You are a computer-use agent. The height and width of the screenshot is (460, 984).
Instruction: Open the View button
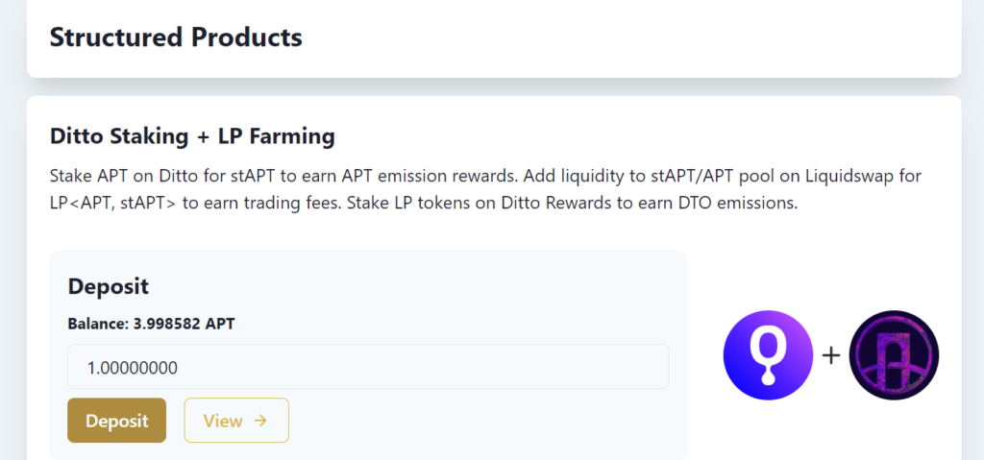point(236,421)
